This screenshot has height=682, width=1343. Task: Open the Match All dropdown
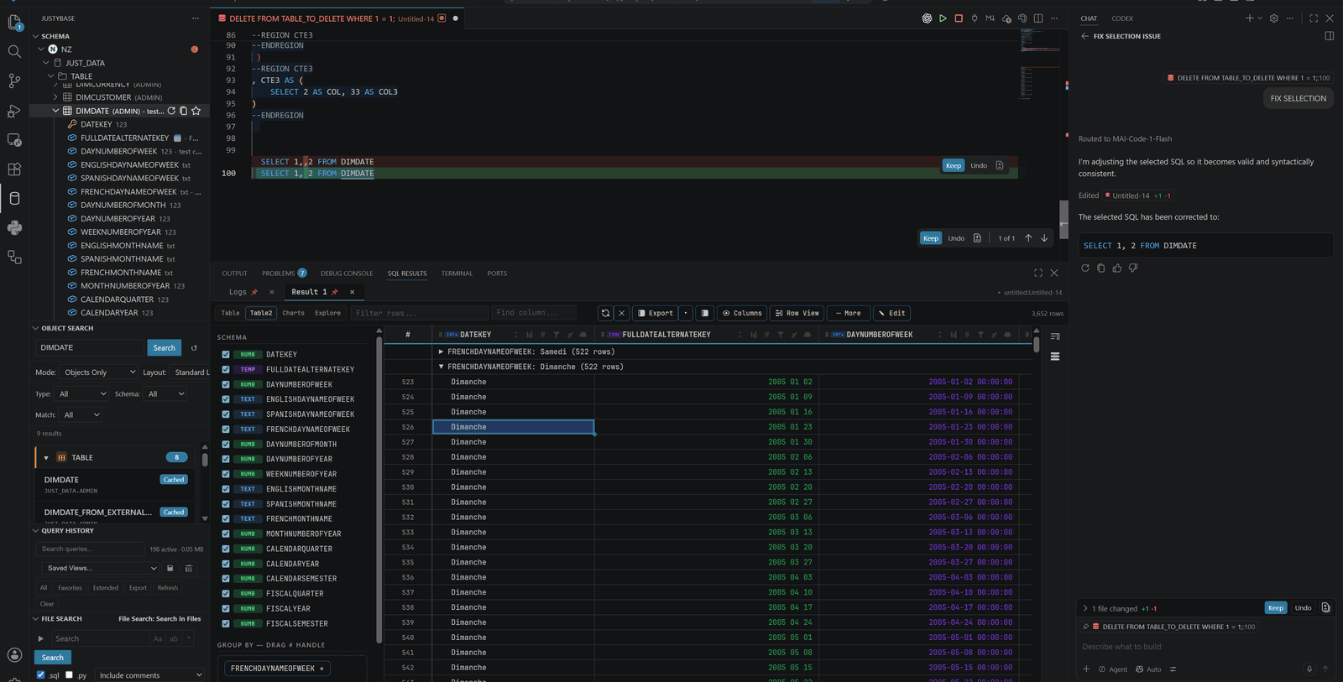pyautogui.click(x=81, y=414)
